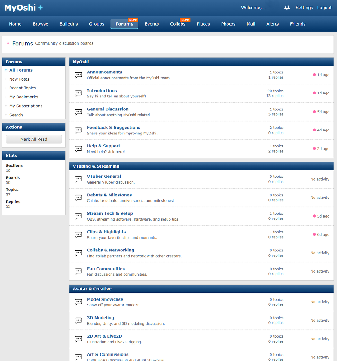Click the Fan Communities board bubble icon
Viewport: 337px width, 361px height.
(x=78, y=271)
